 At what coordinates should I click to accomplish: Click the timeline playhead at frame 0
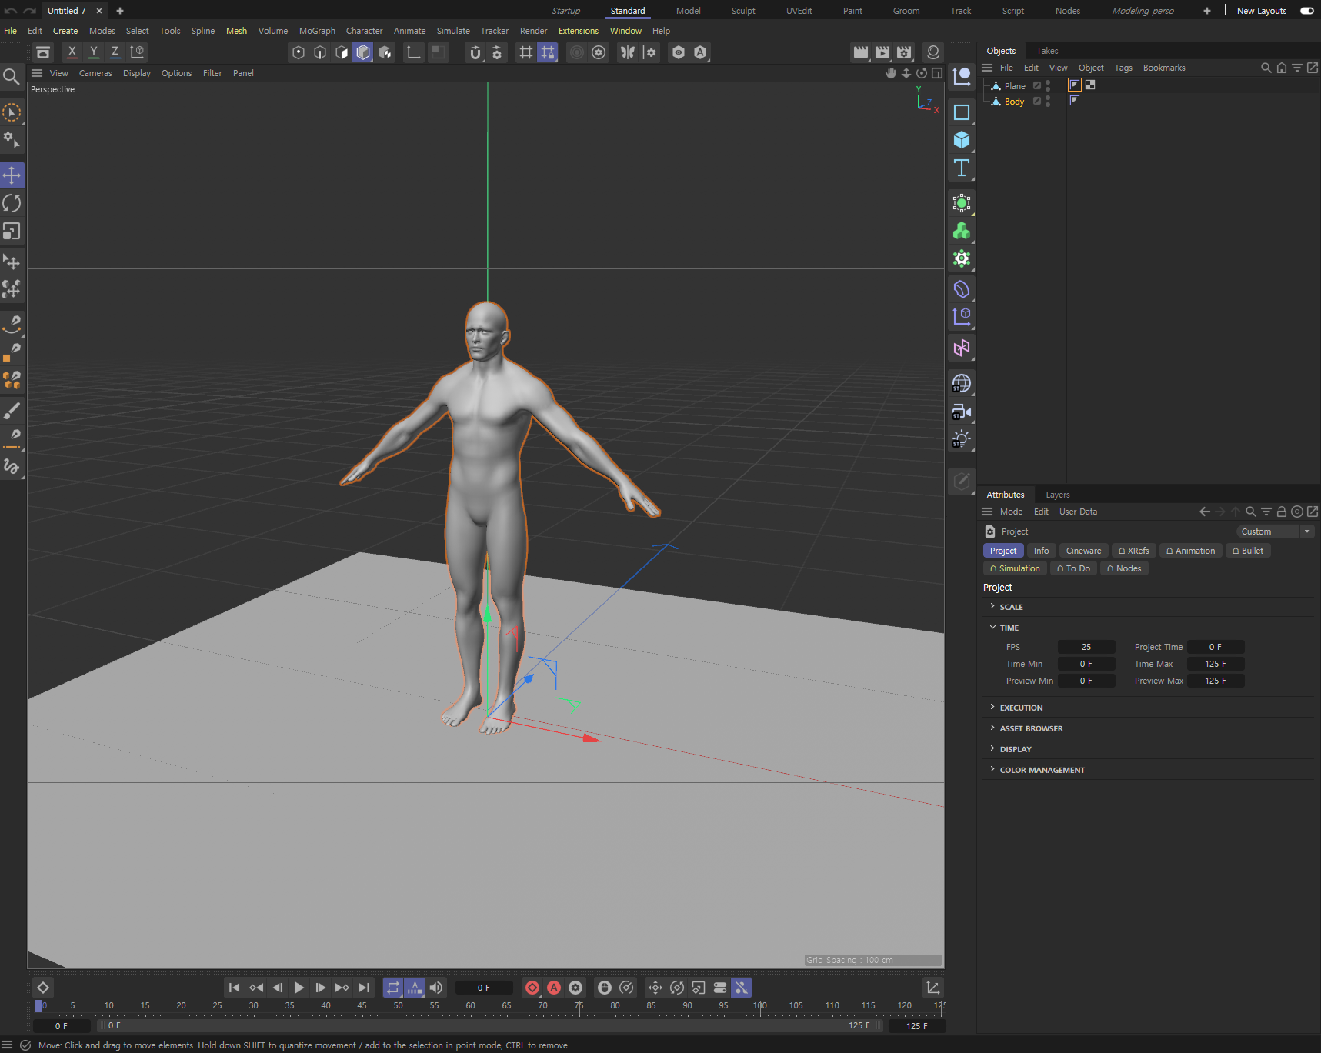[38, 1006]
